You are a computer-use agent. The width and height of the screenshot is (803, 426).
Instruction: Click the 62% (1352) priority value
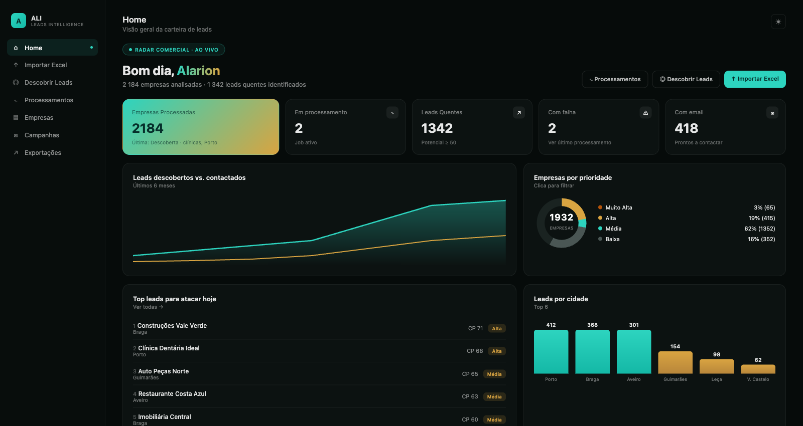759,229
